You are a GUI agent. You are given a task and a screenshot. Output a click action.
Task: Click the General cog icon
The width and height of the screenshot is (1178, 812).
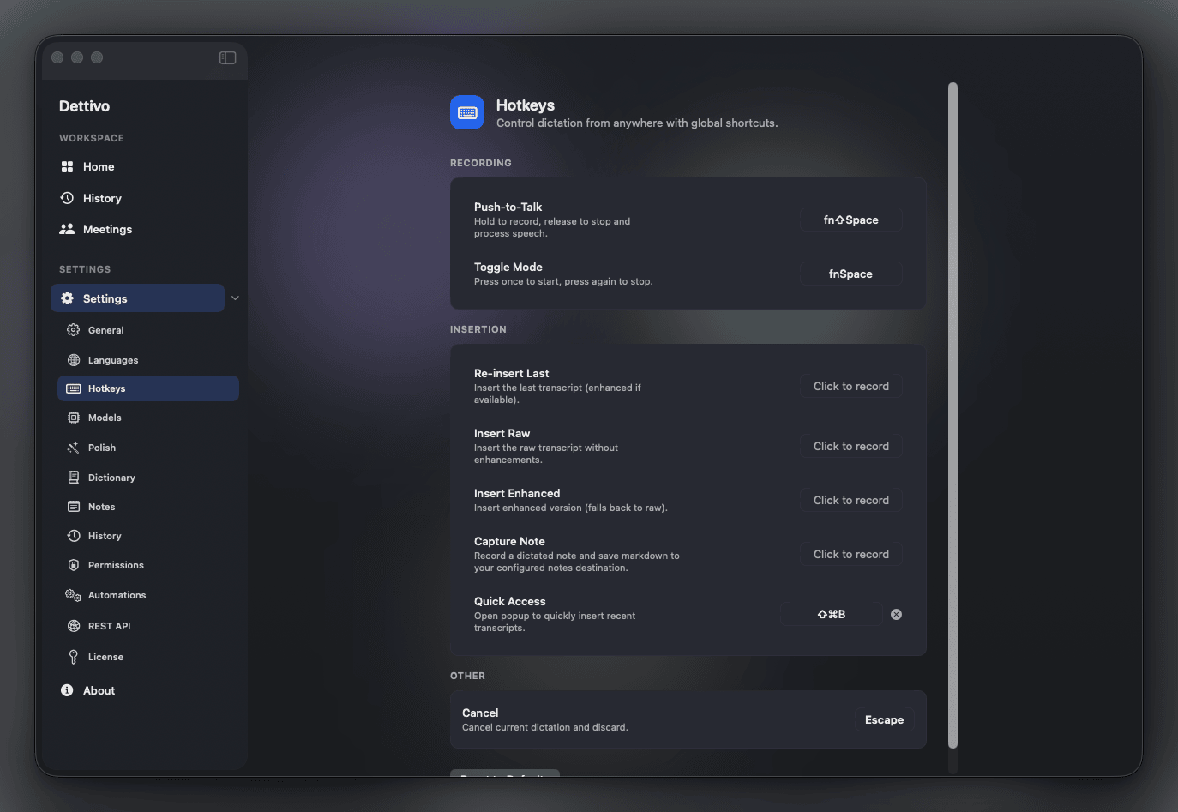pos(74,330)
